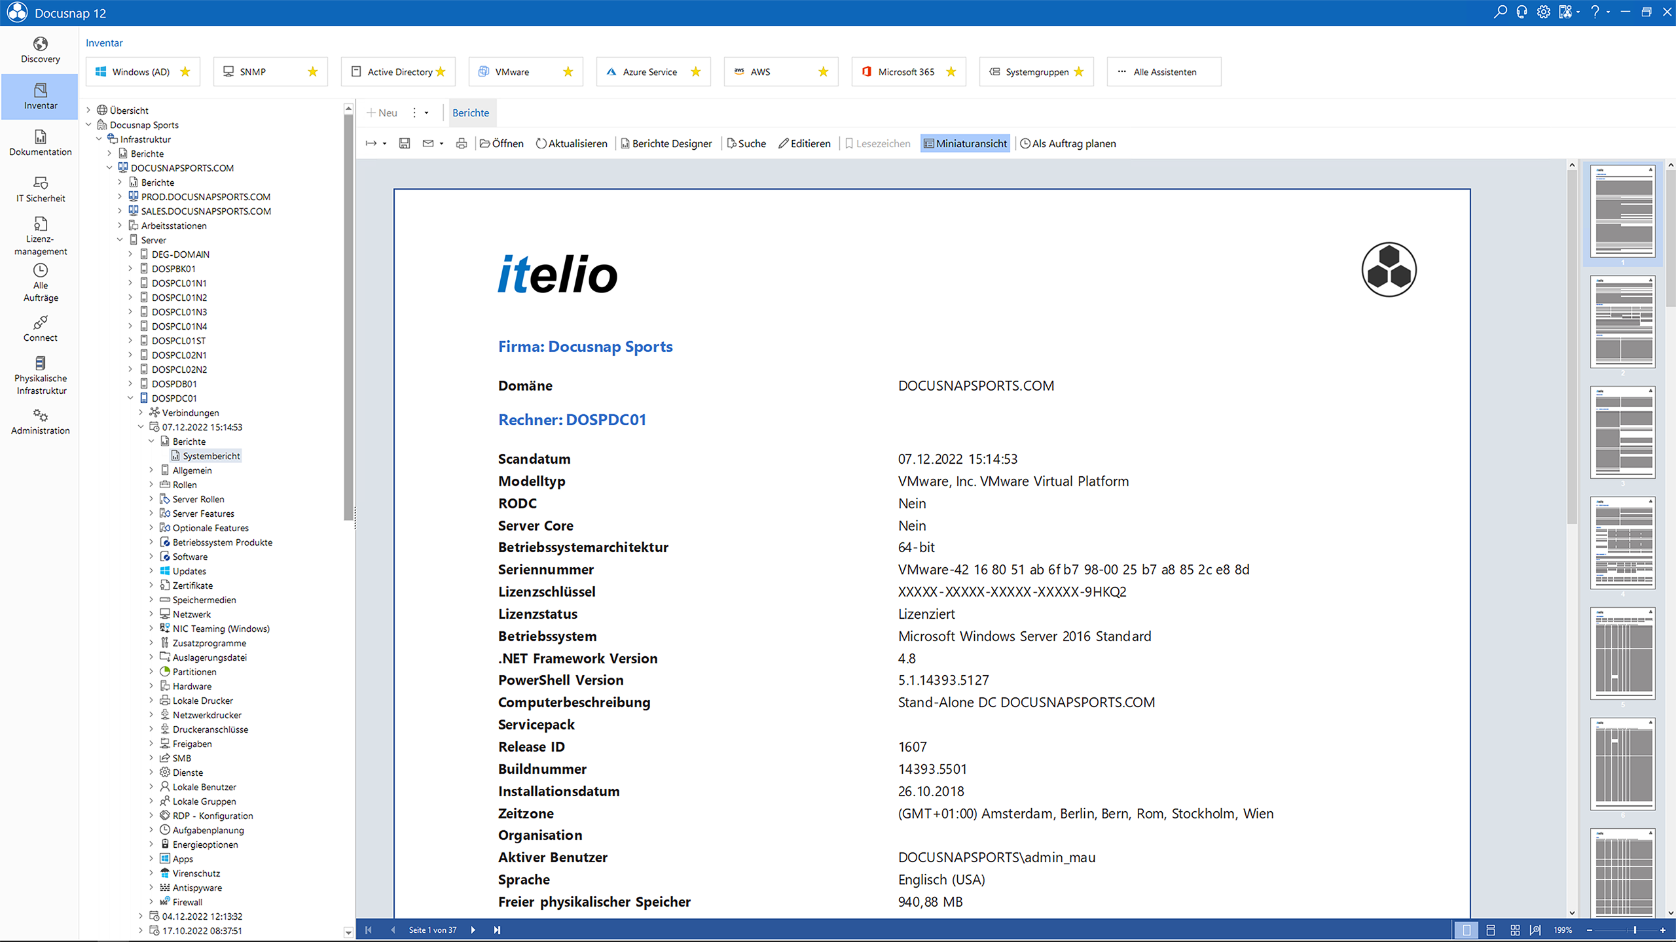The width and height of the screenshot is (1676, 942).
Task: Select the Netzwerk tree item
Action: click(x=191, y=614)
